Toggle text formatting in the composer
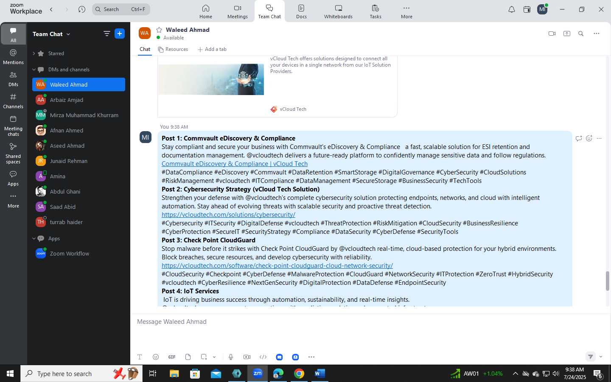This screenshot has height=382, width=611. 140,357
